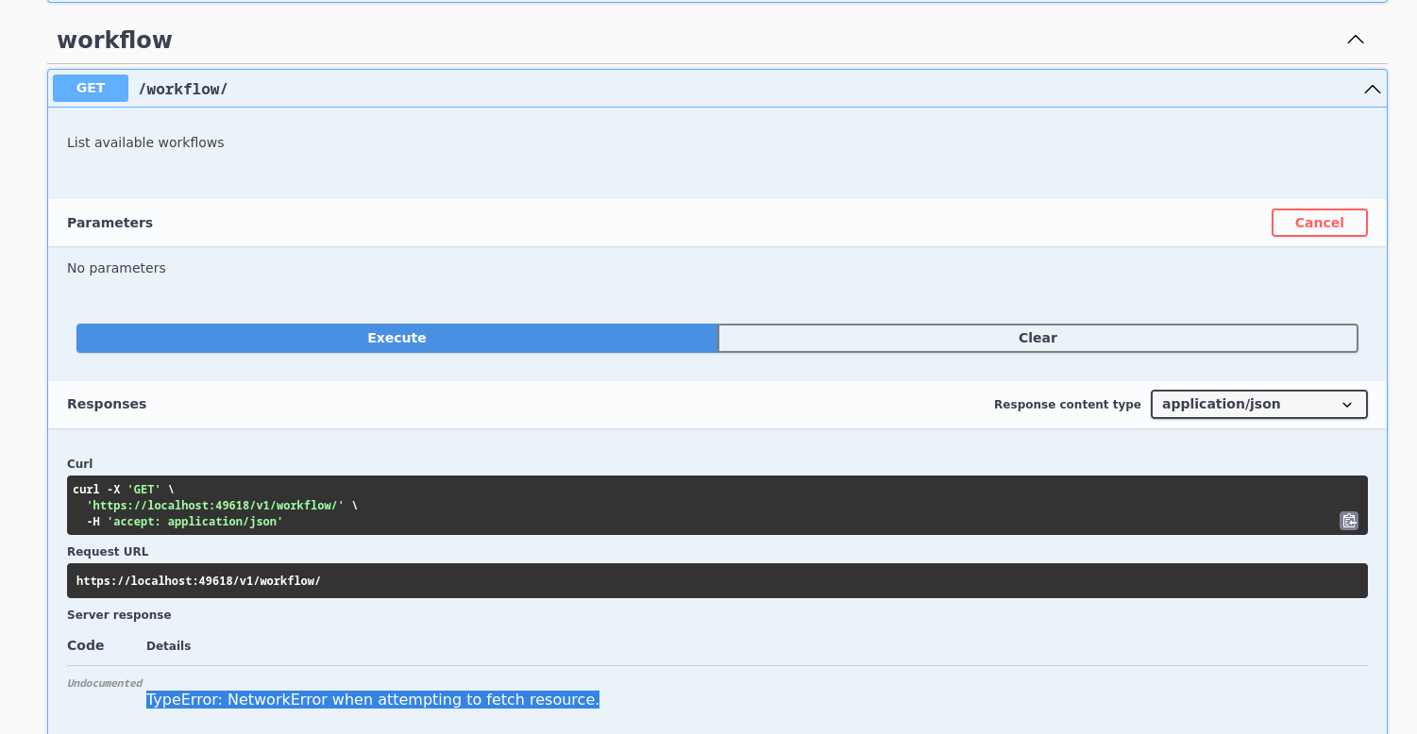
Task: Click the Request URL code box
Action: coord(661,580)
